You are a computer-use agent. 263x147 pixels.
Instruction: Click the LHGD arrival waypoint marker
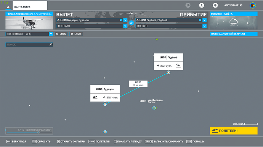[x=168, y=72]
